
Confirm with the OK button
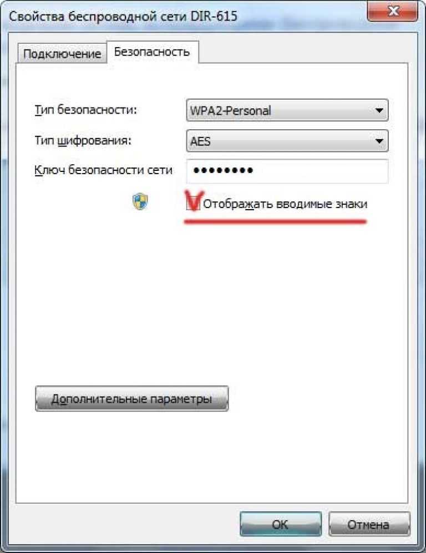click(x=281, y=524)
